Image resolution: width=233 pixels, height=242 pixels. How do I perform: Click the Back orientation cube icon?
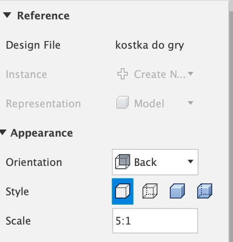[123, 162]
